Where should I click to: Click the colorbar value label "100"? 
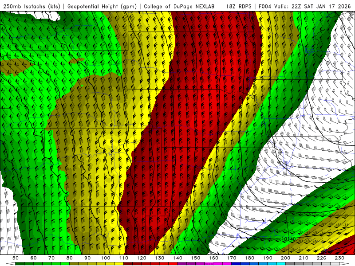[106, 258]
